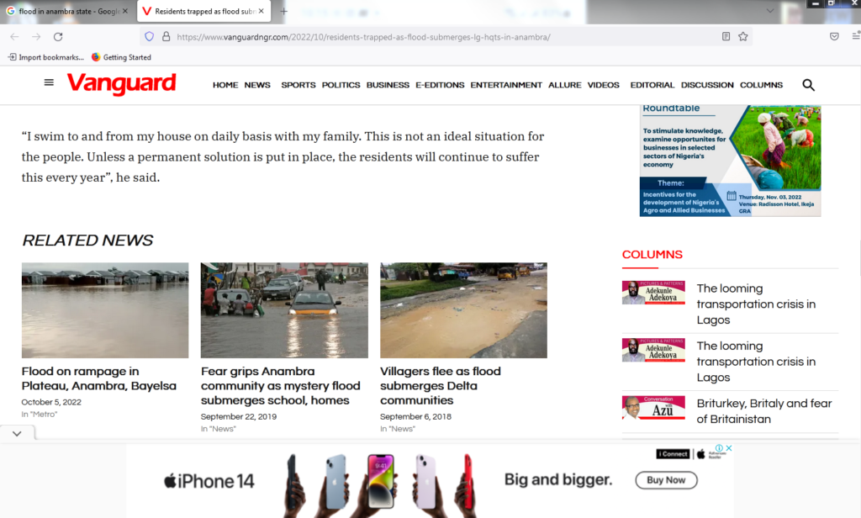This screenshot has width=861, height=518.
Task: View site security padlock icon
Action: pyautogui.click(x=166, y=37)
